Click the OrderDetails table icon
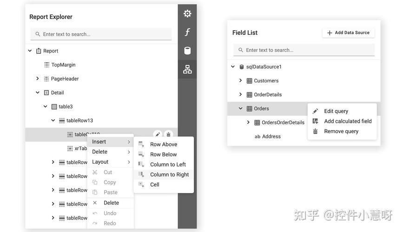Viewport: 403px width, 232px height. click(x=249, y=95)
